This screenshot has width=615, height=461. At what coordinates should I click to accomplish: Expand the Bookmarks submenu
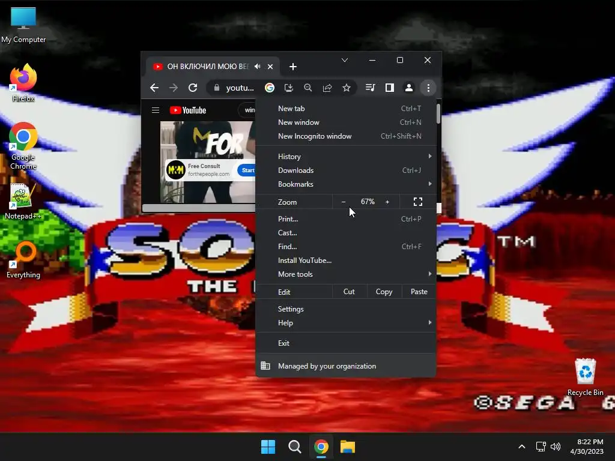[x=345, y=184]
